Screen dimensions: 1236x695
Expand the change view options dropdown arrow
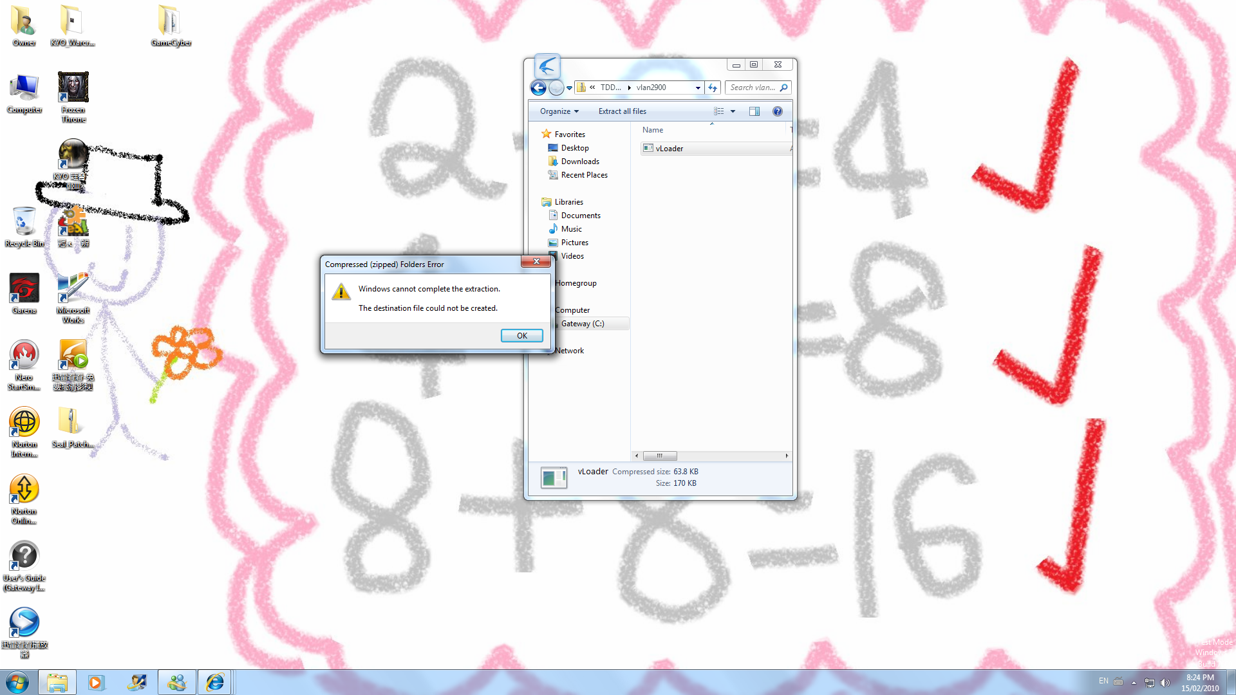733,111
